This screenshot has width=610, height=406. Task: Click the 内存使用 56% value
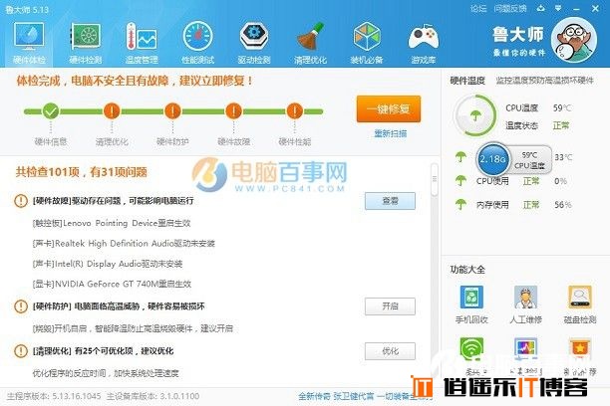(x=563, y=205)
